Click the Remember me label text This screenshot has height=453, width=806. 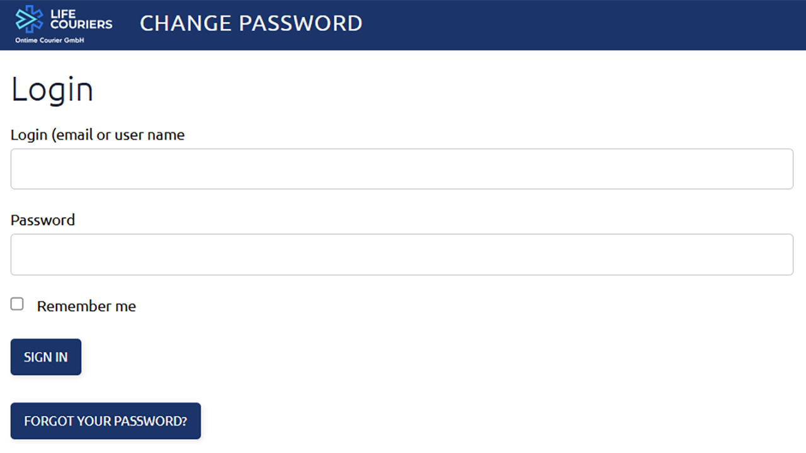pos(86,306)
